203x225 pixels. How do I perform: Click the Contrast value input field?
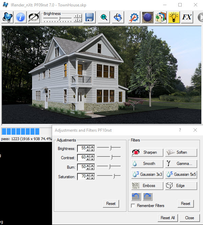click(81, 157)
